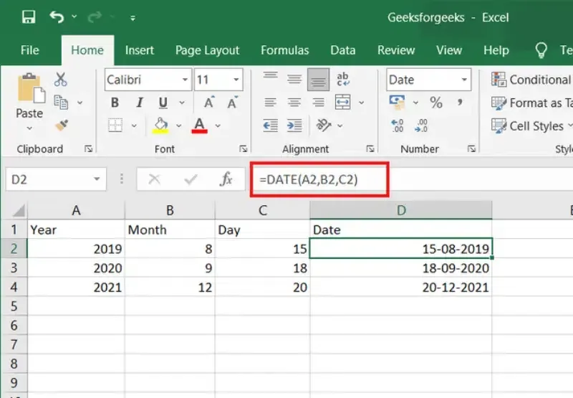Click Increase Font Size icon
Image resolution: width=573 pixels, height=398 pixels.
pos(209,103)
